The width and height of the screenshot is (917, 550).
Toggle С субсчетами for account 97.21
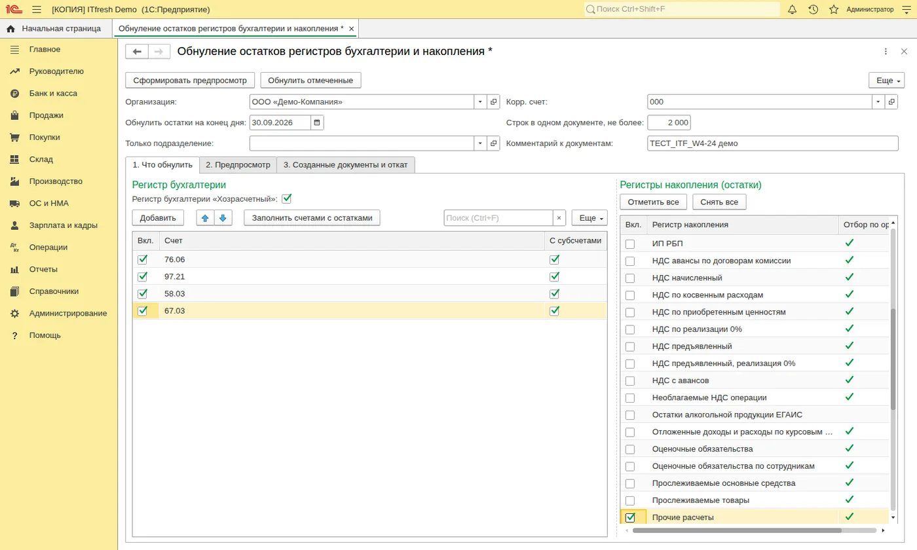(555, 276)
